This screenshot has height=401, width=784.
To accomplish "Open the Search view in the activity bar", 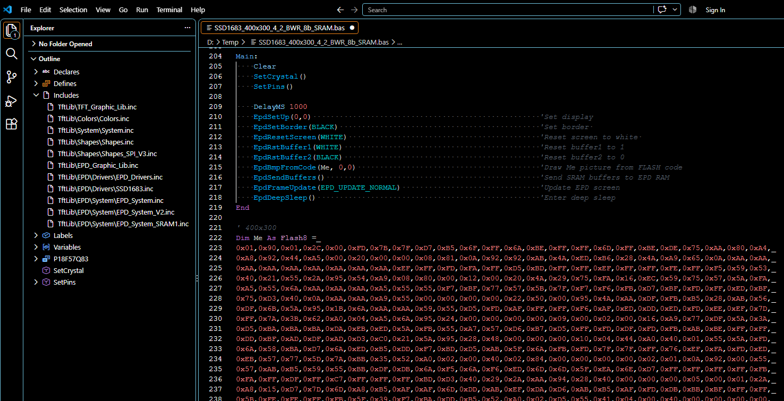I will click(12, 54).
